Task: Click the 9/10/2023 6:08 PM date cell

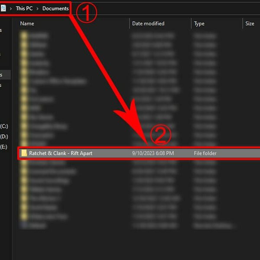Action: click(x=153, y=153)
